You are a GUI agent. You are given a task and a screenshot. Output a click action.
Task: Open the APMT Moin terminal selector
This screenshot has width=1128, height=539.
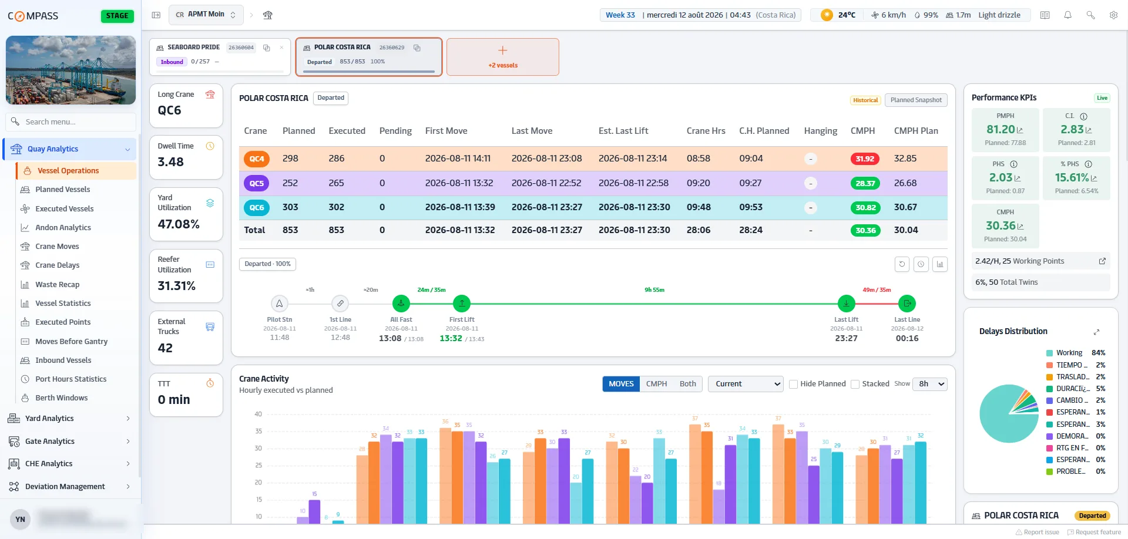(x=206, y=15)
